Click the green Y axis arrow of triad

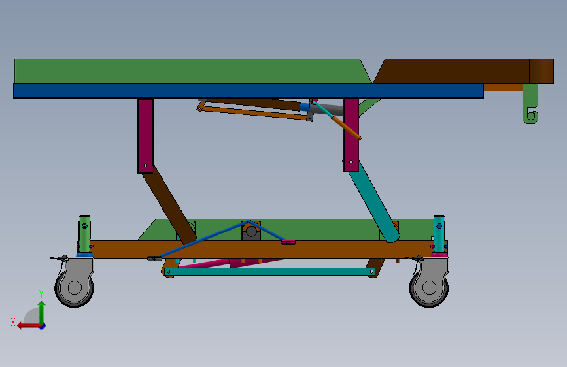[x=42, y=312]
